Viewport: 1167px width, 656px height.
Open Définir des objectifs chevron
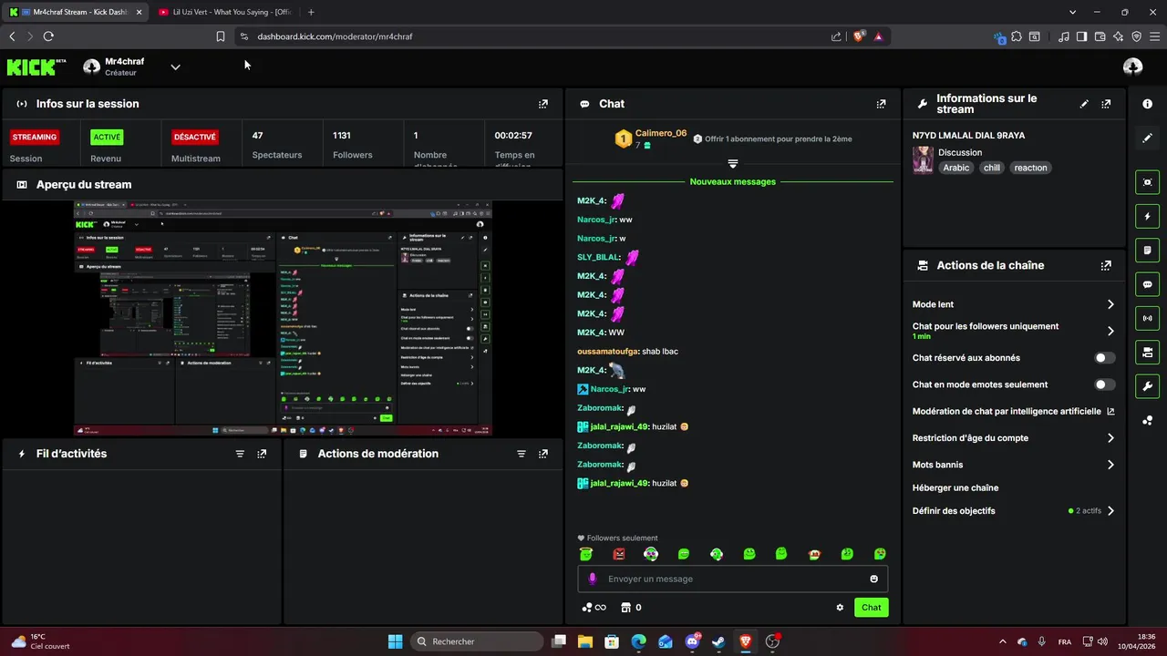pos(1110,511)
